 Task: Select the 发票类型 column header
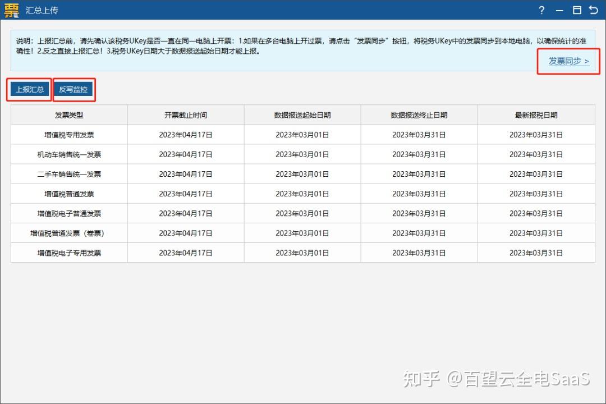[x=69, y=114]
